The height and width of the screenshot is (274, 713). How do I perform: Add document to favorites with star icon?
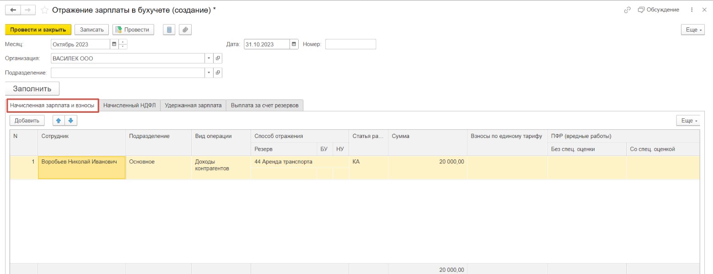coord(45,10)
